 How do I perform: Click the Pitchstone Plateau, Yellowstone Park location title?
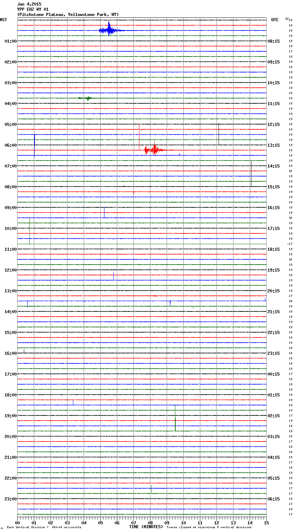click(x=68, y=15)
